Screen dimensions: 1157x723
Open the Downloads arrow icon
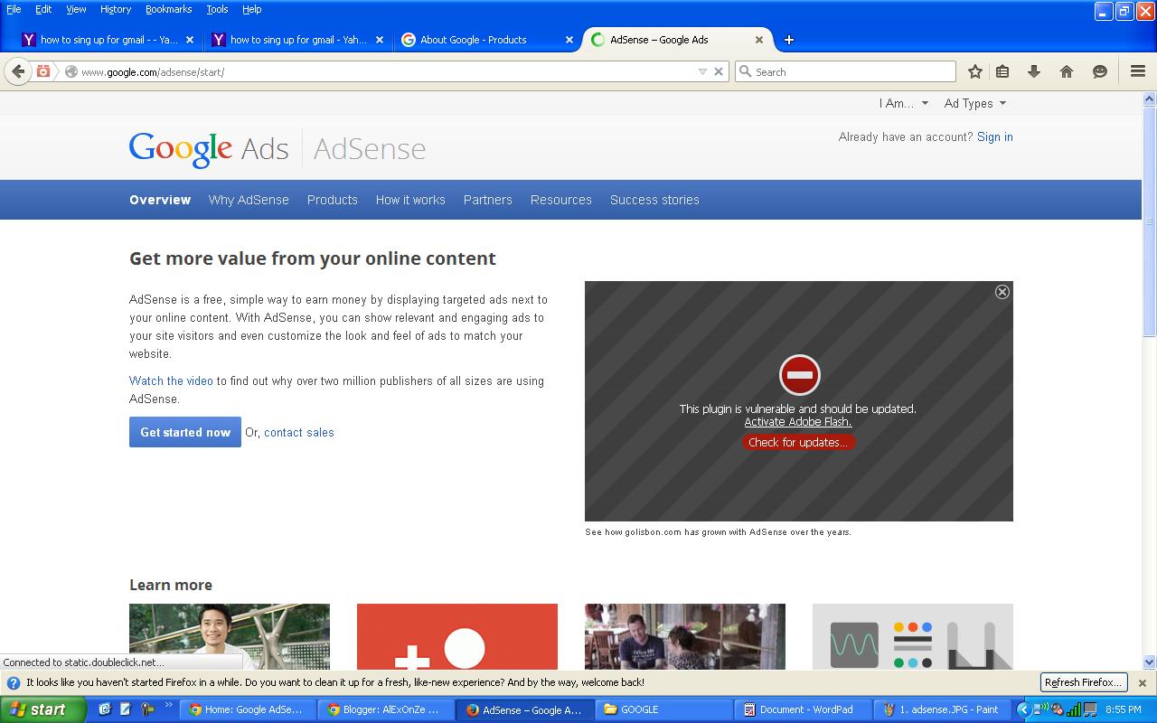[x=1034, y=71]
